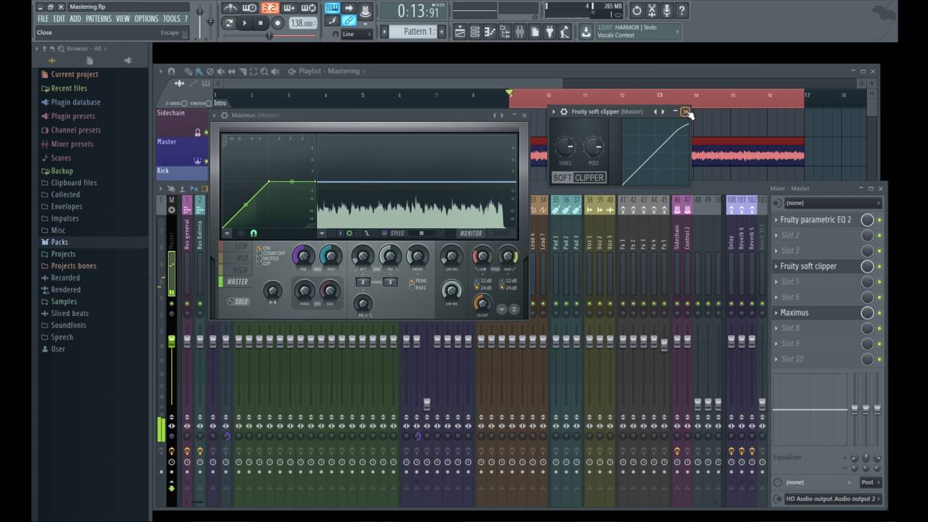Click the Record transport button
928x522 pixels.
coord(277,23)
